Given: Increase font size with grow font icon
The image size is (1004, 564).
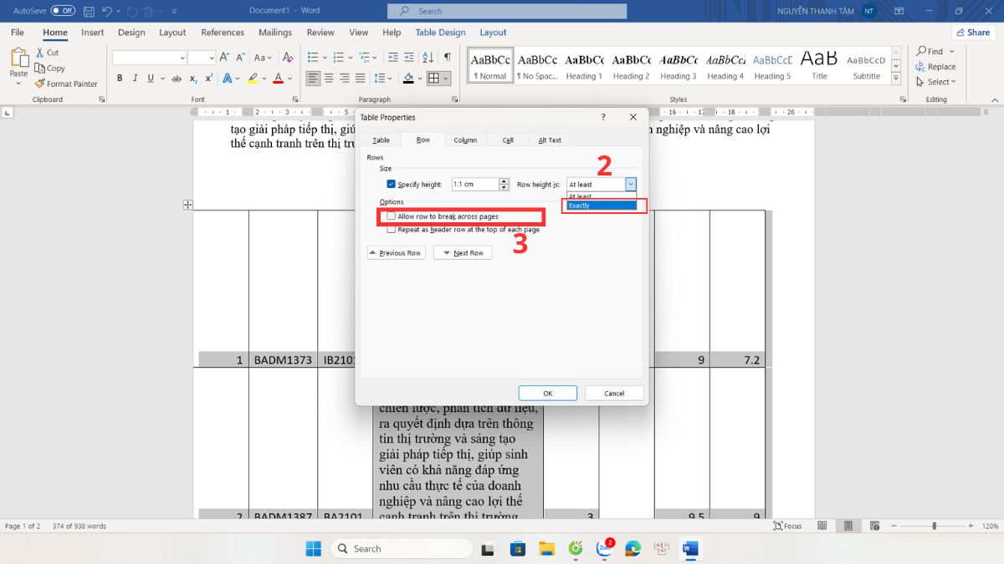Looking at the screenshot, I should coord(226,58).
